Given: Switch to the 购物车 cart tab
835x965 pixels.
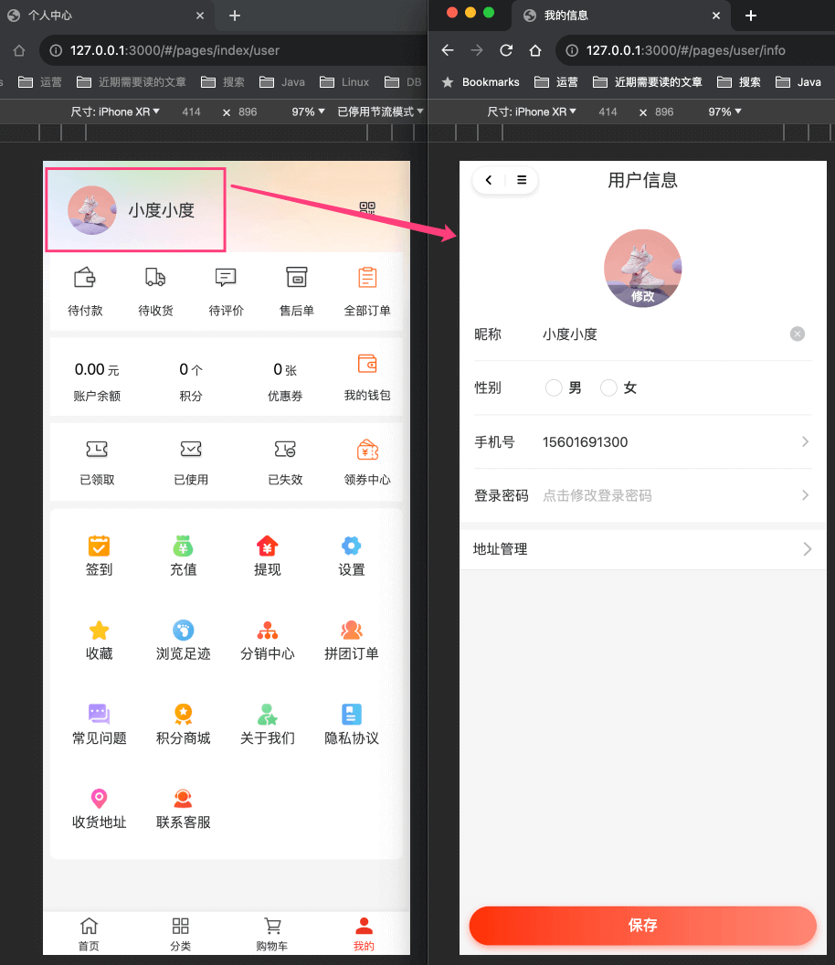Looking at the screenshot, I should (x=272, y=934).
